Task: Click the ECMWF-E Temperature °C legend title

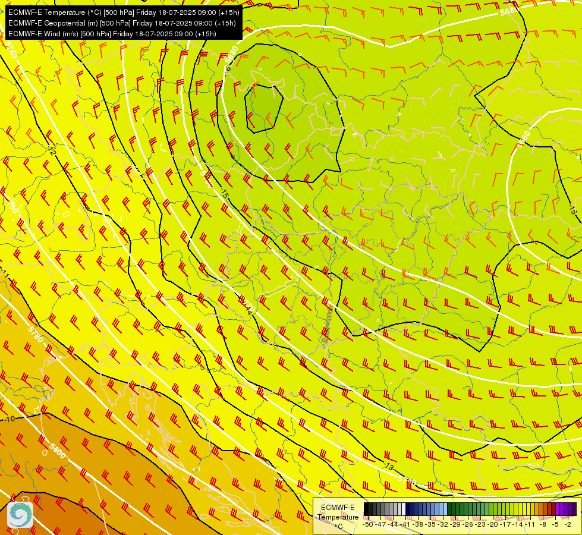Action: pos(338,517)
